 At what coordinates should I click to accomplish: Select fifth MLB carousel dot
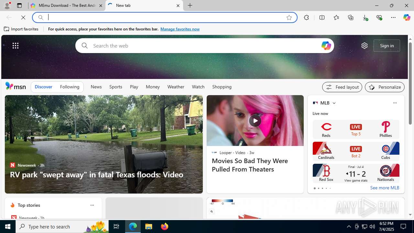coord(330,188)
